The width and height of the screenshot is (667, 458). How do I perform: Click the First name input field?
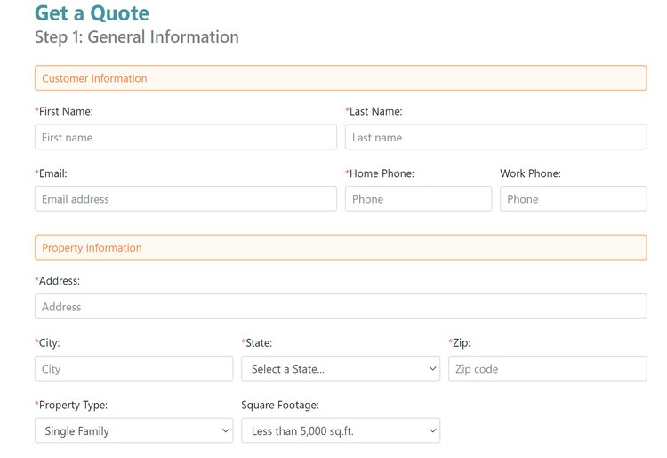coord(185,137)
